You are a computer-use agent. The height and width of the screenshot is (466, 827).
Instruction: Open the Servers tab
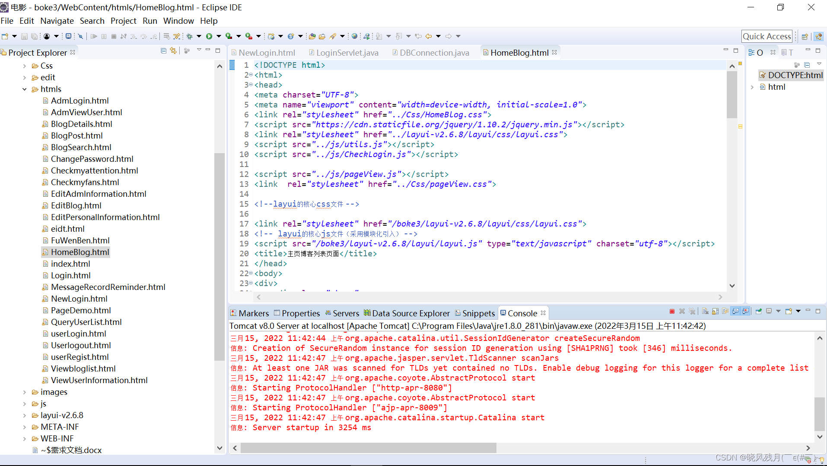pos(342,313)
